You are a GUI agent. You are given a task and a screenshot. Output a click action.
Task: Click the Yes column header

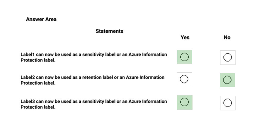pos(185,37)
